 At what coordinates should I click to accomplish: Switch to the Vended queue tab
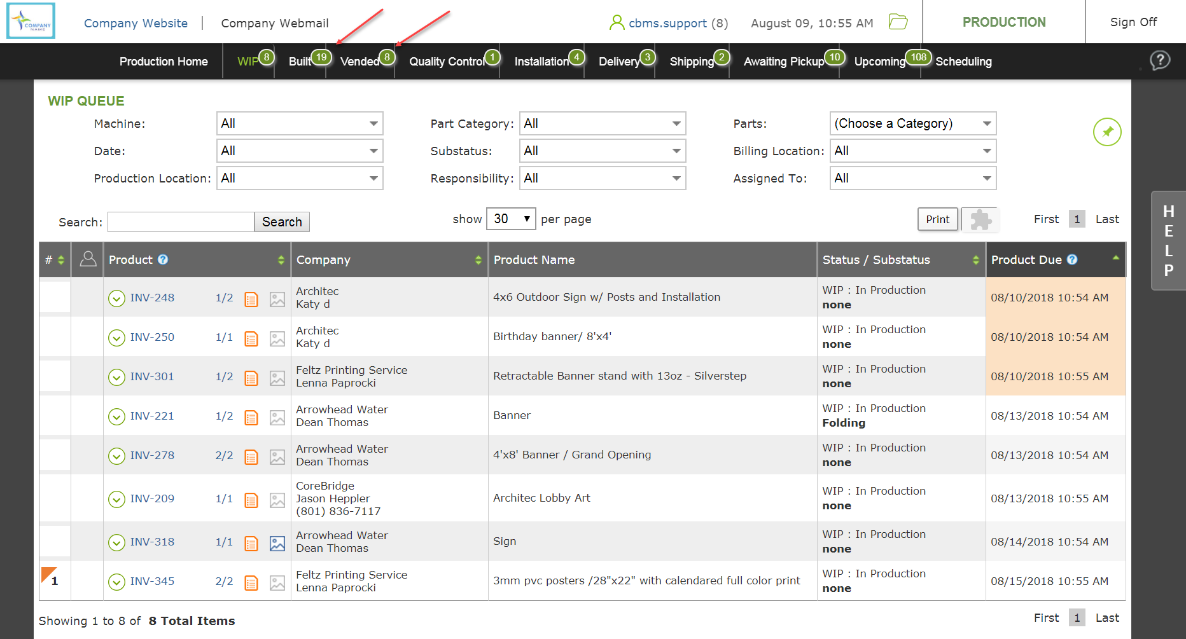coord(360,62)
